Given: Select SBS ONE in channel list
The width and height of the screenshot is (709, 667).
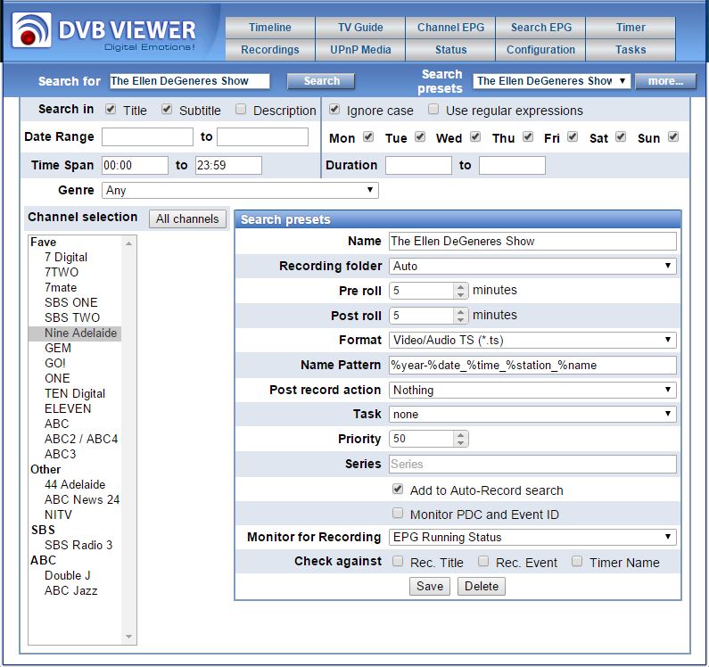Looking at the screenshot, I should pos(71,302).
